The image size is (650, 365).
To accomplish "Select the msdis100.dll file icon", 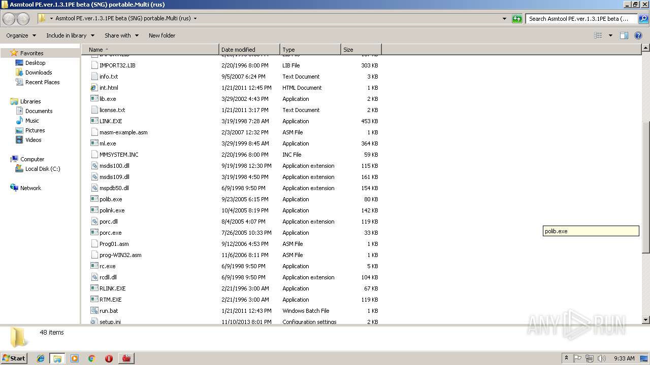I will click(x=94, y=166).
